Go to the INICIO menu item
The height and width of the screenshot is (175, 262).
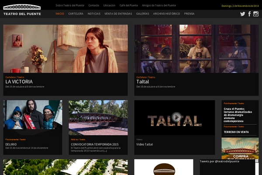[60, 14]
